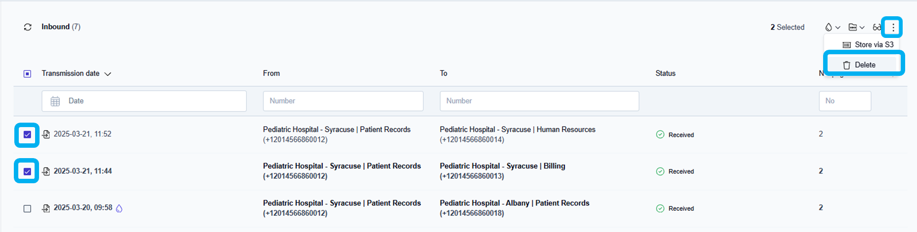Select the 2025-03-20, 09:58 fax checkbox
The image size is (917, 232).
point(27,208)
